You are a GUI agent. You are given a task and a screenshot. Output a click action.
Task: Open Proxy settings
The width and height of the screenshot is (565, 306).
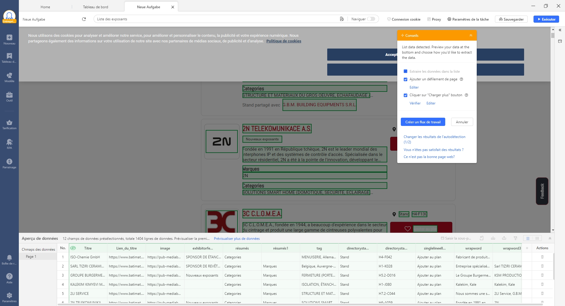pyautogui.click(x=434, y=19)
